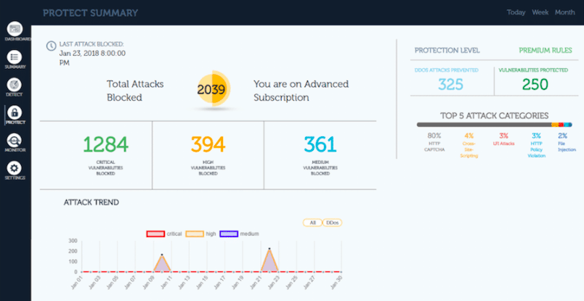This screenshot has height=301, width=584.
Task: Click the 1284 critical vulnerabilities count
Action: 106,144
